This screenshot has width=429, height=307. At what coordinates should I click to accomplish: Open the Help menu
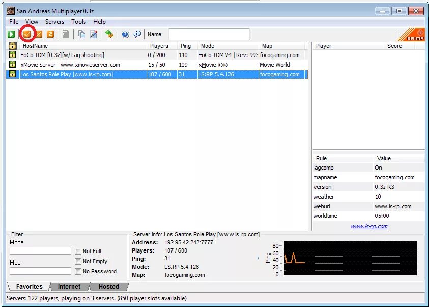pyautogui.click(x=99, y=22)
